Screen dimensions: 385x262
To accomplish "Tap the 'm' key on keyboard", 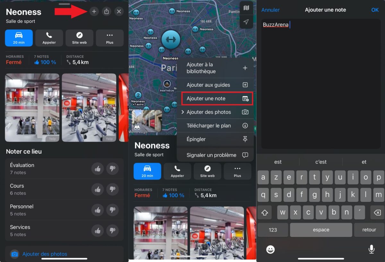I will coord(379,195).
